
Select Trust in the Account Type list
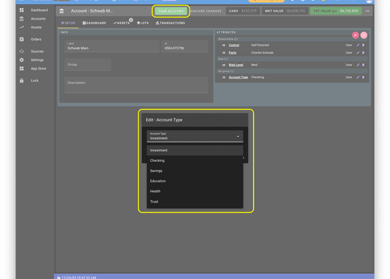154,201
